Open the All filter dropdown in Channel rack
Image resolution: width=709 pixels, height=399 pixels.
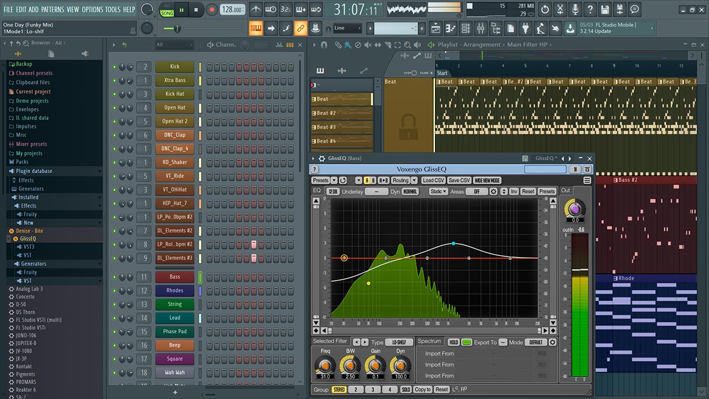(174, 45)
